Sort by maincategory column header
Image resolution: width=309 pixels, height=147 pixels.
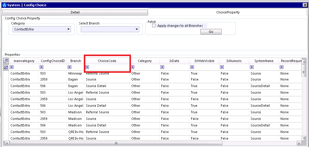[24, 61]
